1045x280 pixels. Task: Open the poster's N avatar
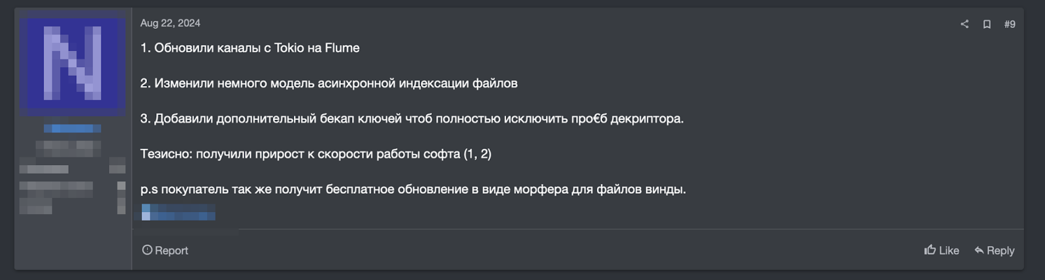click(x=72, y=63)
